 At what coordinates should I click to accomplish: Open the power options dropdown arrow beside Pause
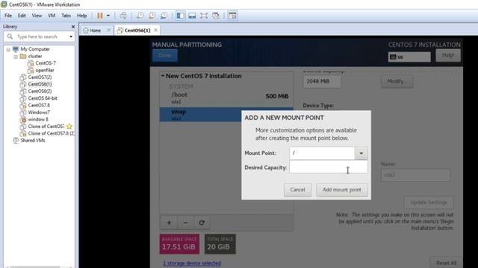tap(108, 16)
